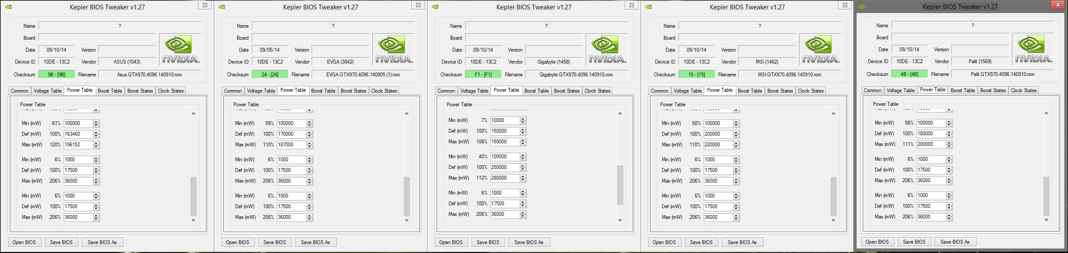Click NVIDIA logo in the Gigabyte window

click(x=607, y=50)
